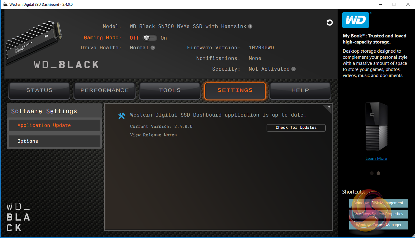Click the Shortcuts heading
The width and height of the screenshot is (415, 238).
tap(353, 192)
